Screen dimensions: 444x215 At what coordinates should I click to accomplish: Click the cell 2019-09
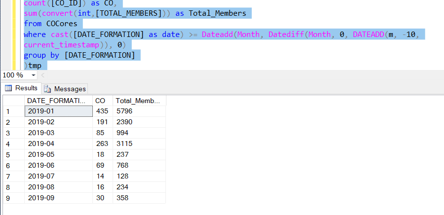point(59,198)
